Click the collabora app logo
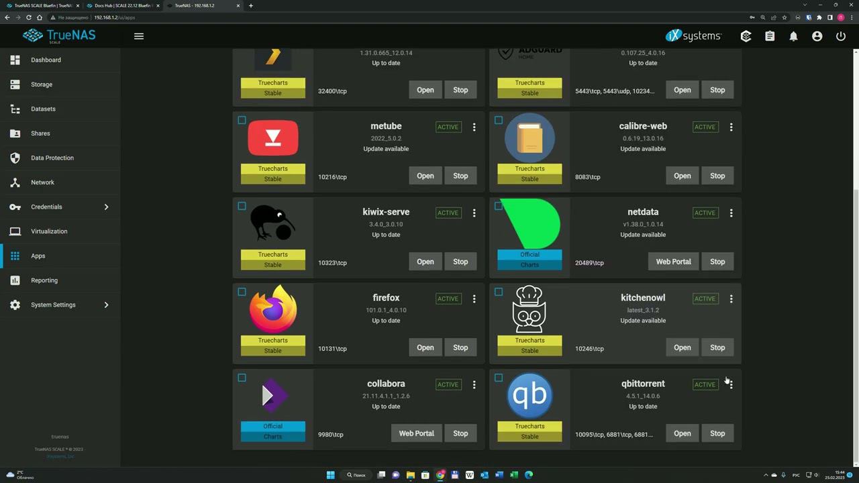Image resolution: width=859 pixels, height=483 pixels. [273, 396]
